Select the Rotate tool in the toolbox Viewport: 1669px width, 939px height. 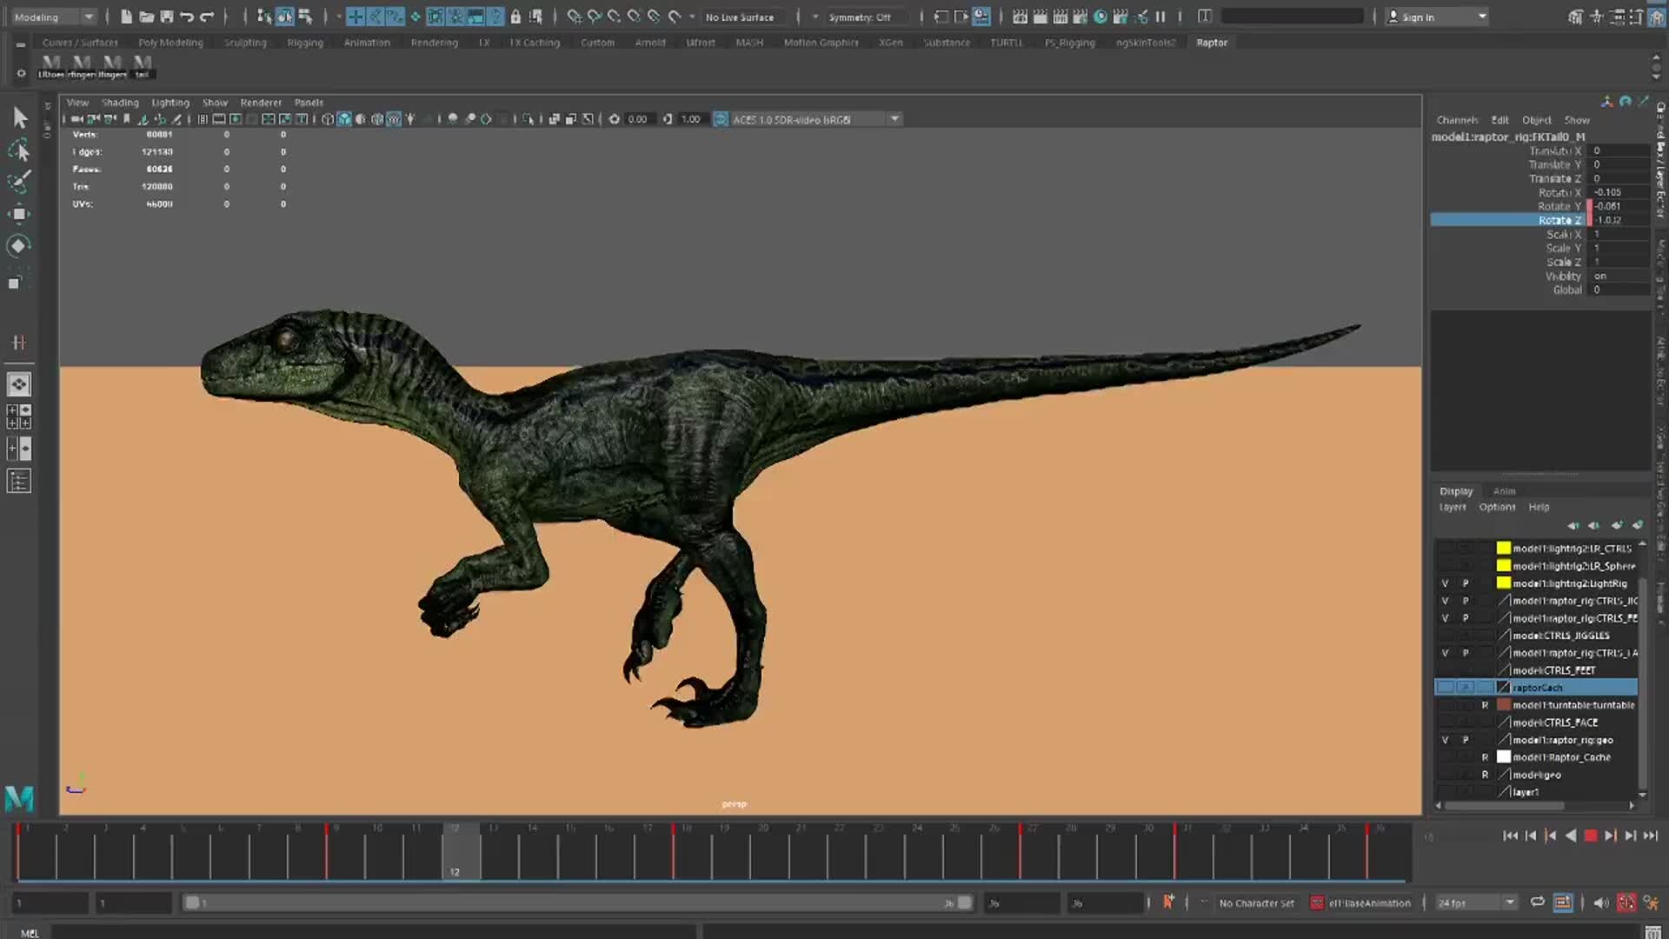[20, 246]
